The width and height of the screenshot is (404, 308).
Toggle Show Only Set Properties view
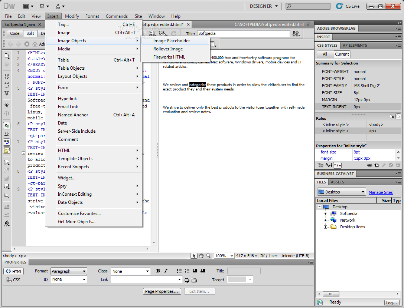(x=338, y=165)
